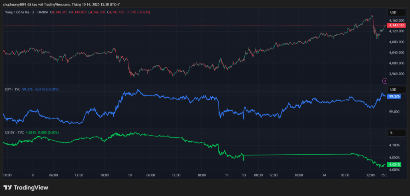Viewport: 410px width, 196px height.
Task: Click the green 4.021% yield price label
Action: pos(394,164)
